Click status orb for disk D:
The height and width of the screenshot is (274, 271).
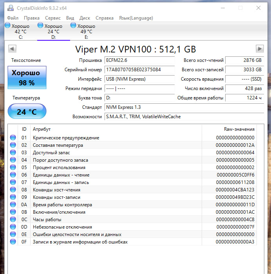pyautogui.click(x=40, y=25)
